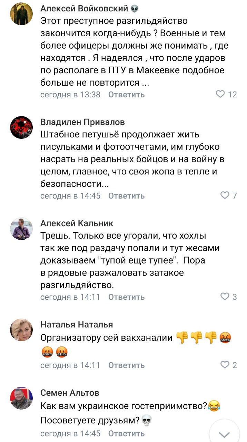Open Алексей Кальник's profile picture
This screenshot has height=442, width=247.
21,229
